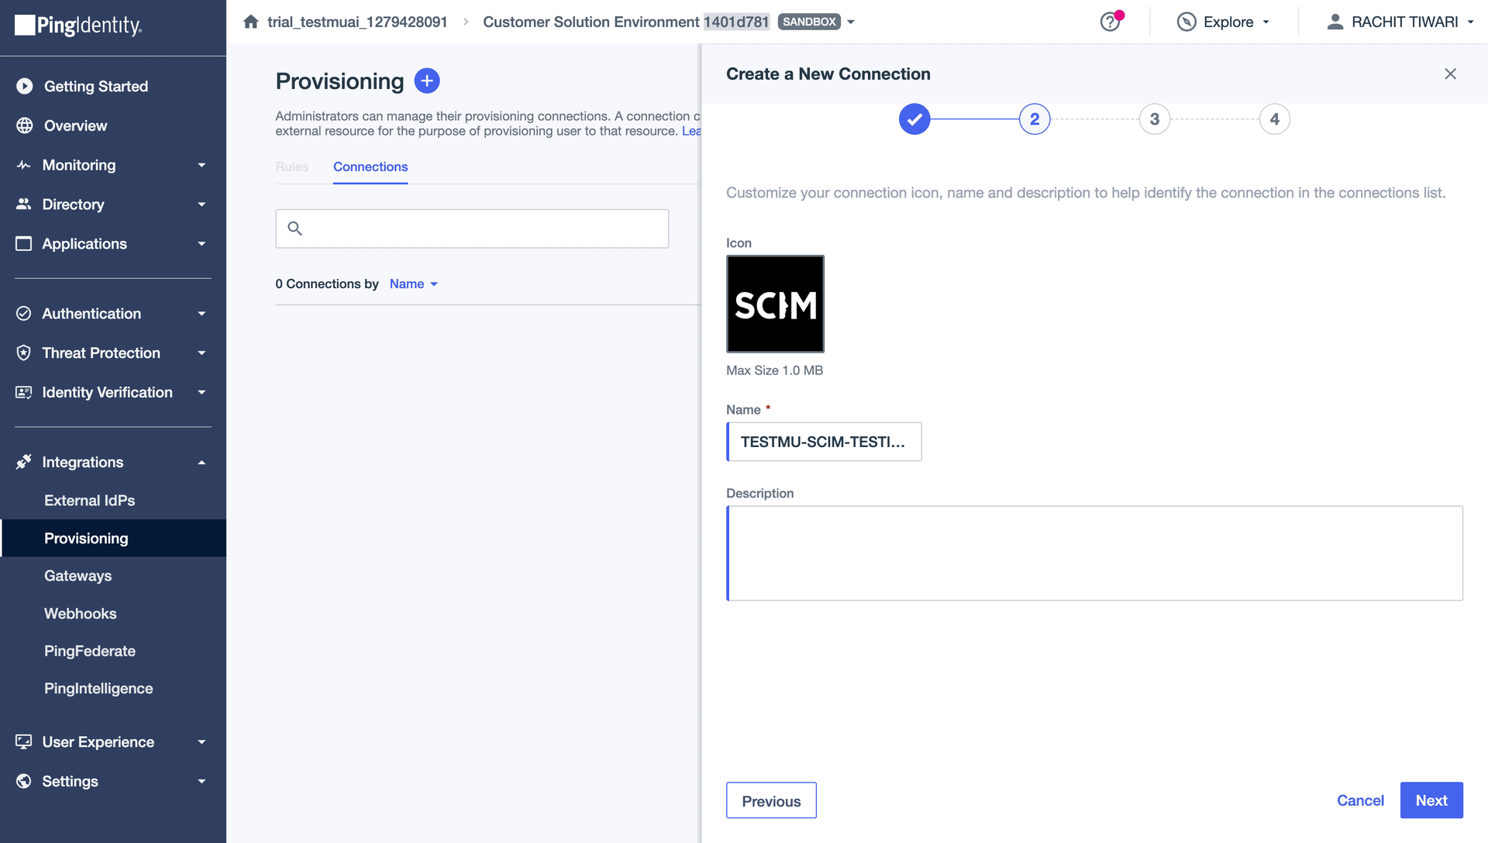Switch to the Connections tab

(x=370, y=167)
